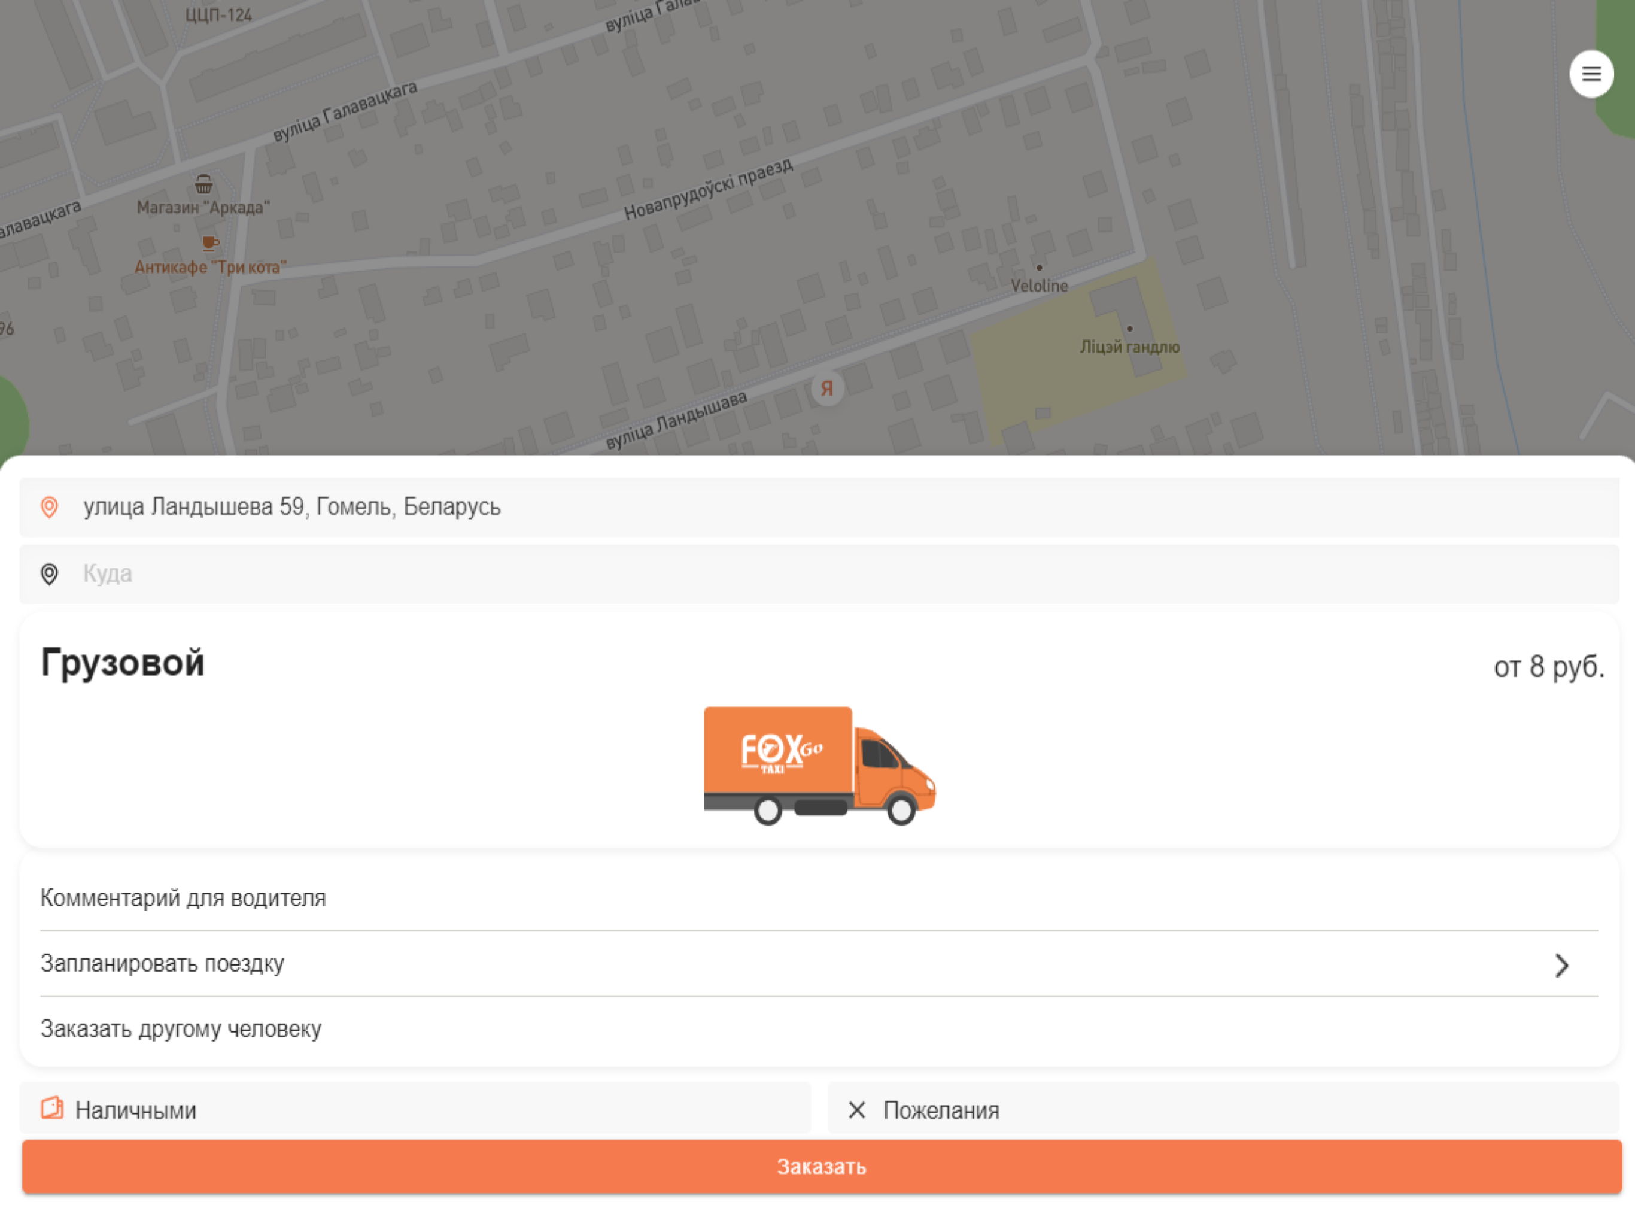The height and width of the screenshot is (1226, 1635).
Task: Click the Куда destination input field
Action: click(x=819, y=574)
